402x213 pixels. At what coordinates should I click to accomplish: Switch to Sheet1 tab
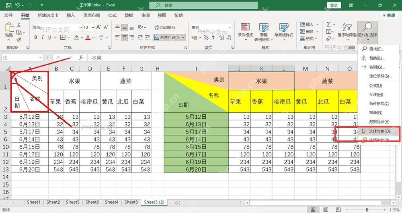point(34,202)
